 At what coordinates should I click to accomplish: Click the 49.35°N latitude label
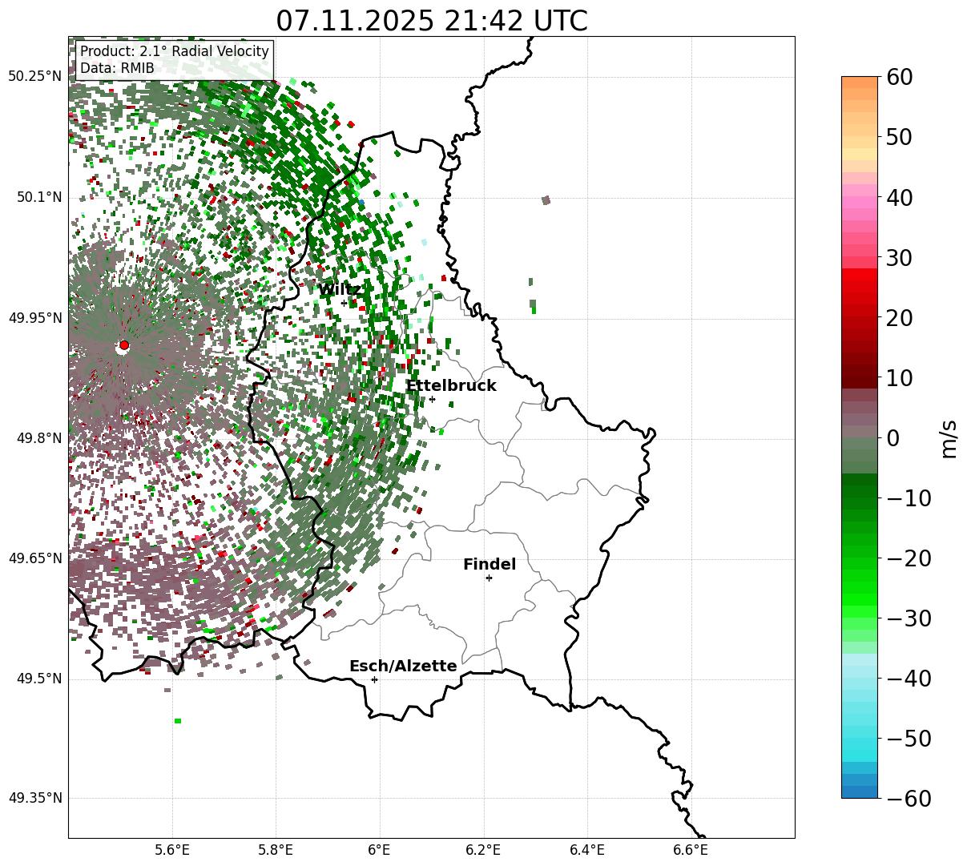(35, 799)
